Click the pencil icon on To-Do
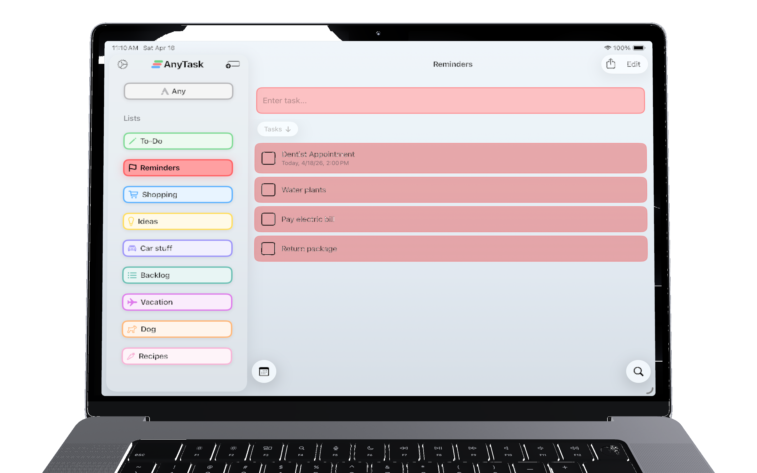Image resolution: width=757 pixels, height=473 pixels. 132,141
